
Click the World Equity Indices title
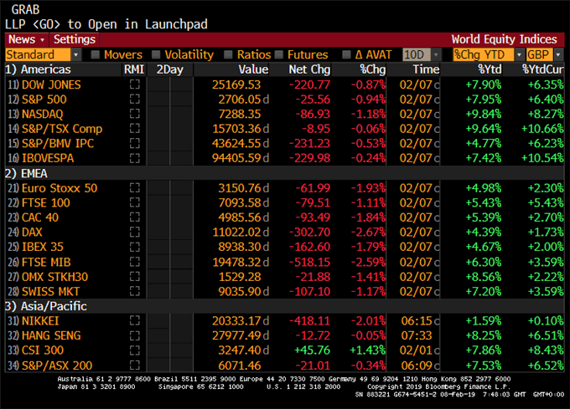click(504, 39)
